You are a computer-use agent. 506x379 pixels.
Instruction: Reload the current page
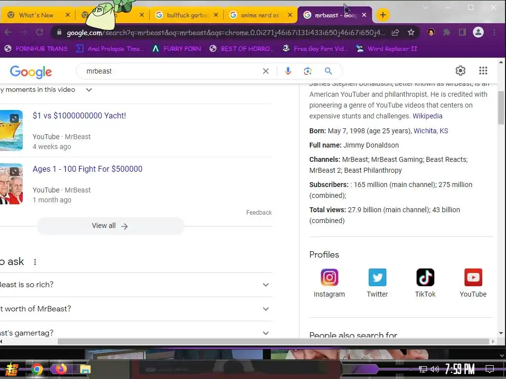point(40,32)
